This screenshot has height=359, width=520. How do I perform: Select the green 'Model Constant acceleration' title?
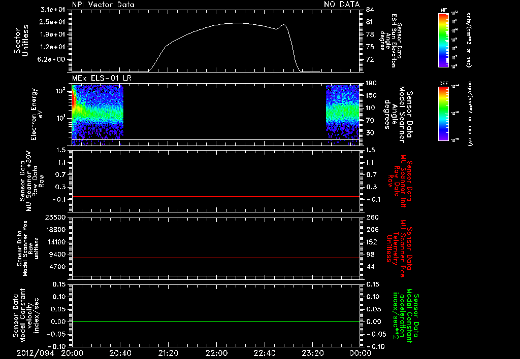pos(406,316)
